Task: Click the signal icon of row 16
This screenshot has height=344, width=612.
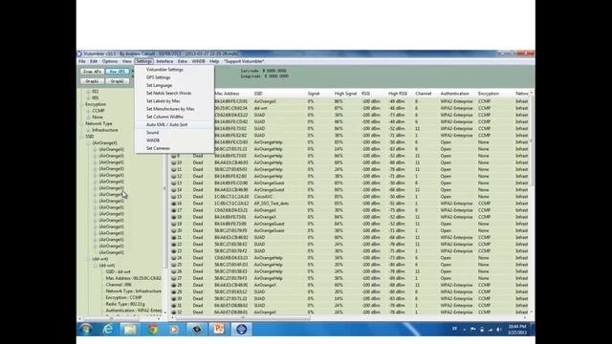Action: click(x=174, y=204)
